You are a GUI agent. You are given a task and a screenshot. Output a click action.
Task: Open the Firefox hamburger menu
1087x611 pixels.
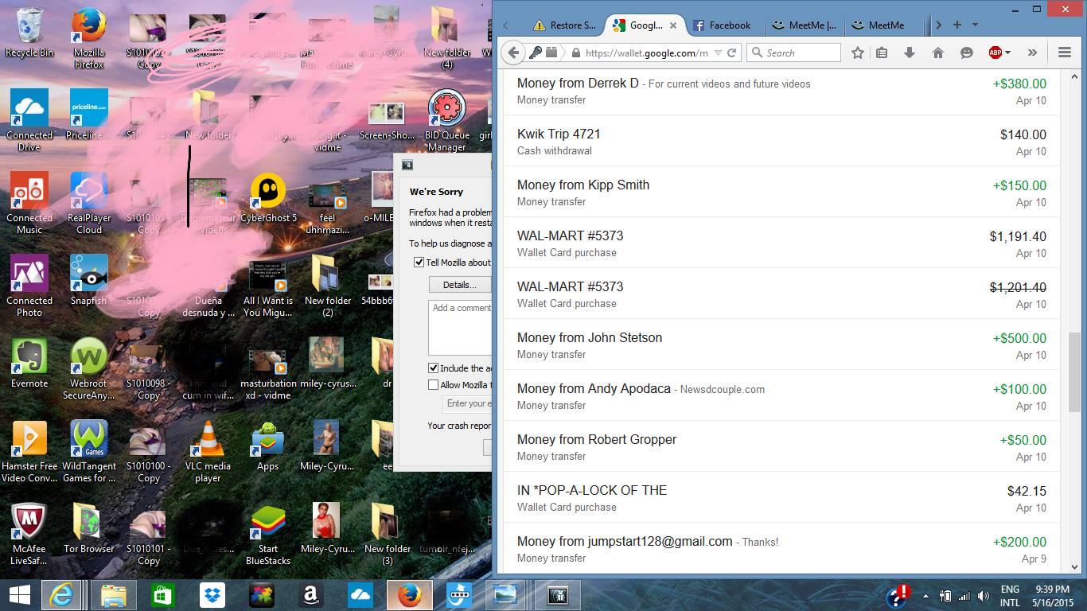point(1065,53)
